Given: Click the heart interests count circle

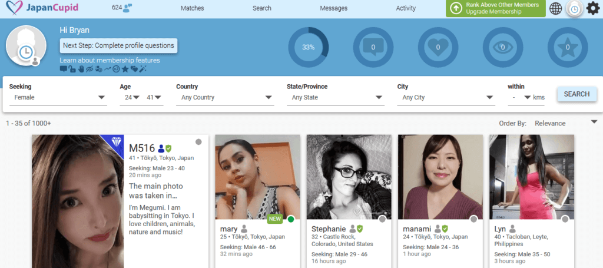Looking at the screenshot, I should [x=438, y=47].
